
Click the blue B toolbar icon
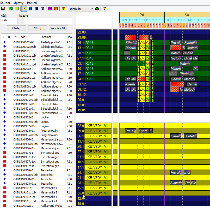click(42, 9)
